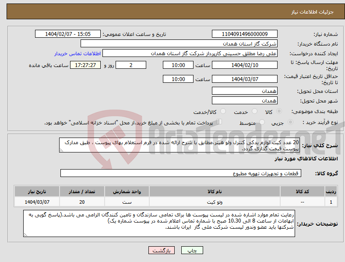Click the need number field 1104091496000009
The width and height of the screenshot is (345, 262).
point(244,34)
